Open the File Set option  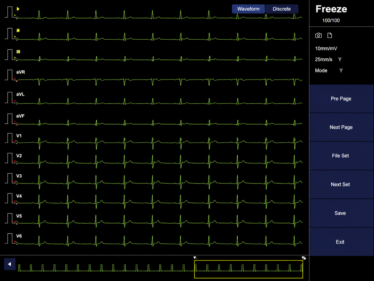click(341, 156)
